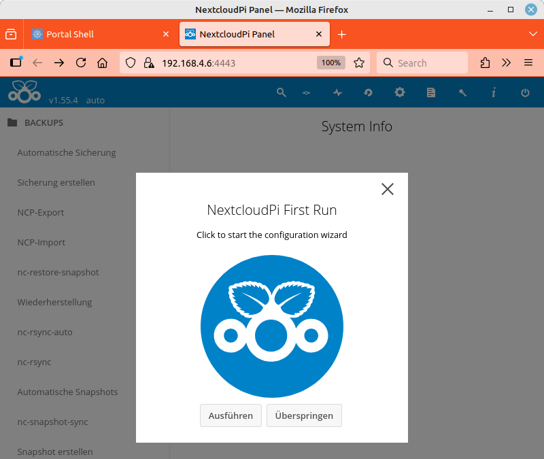Click the large NextcloudPi logo in dialog
Image resolution: width=544 pixels, height=459 pixels.
pos(272,326)
